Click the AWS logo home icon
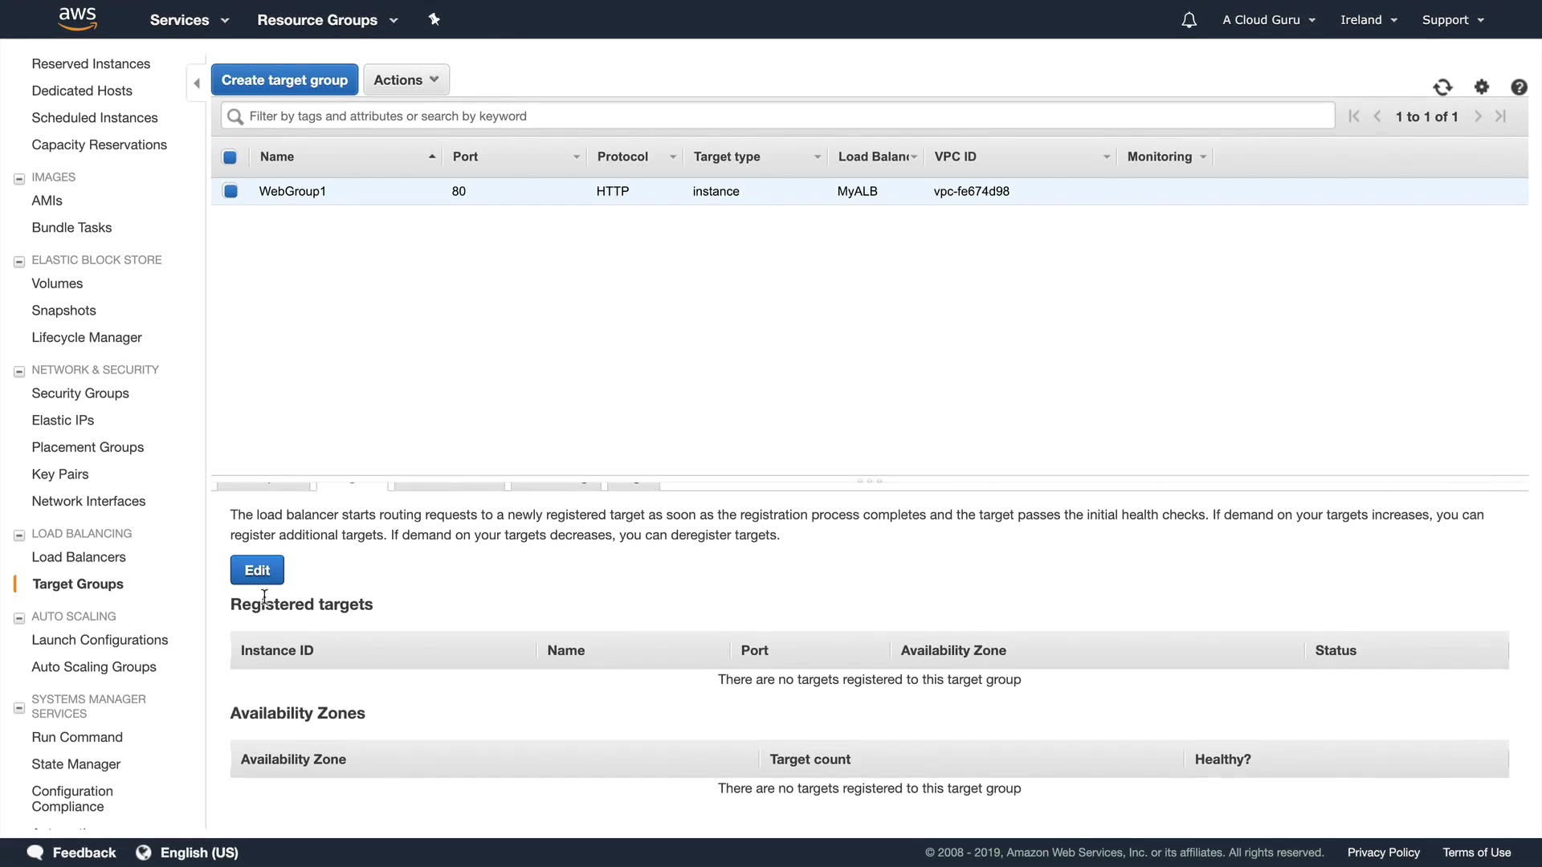 [x=78, y=18]
